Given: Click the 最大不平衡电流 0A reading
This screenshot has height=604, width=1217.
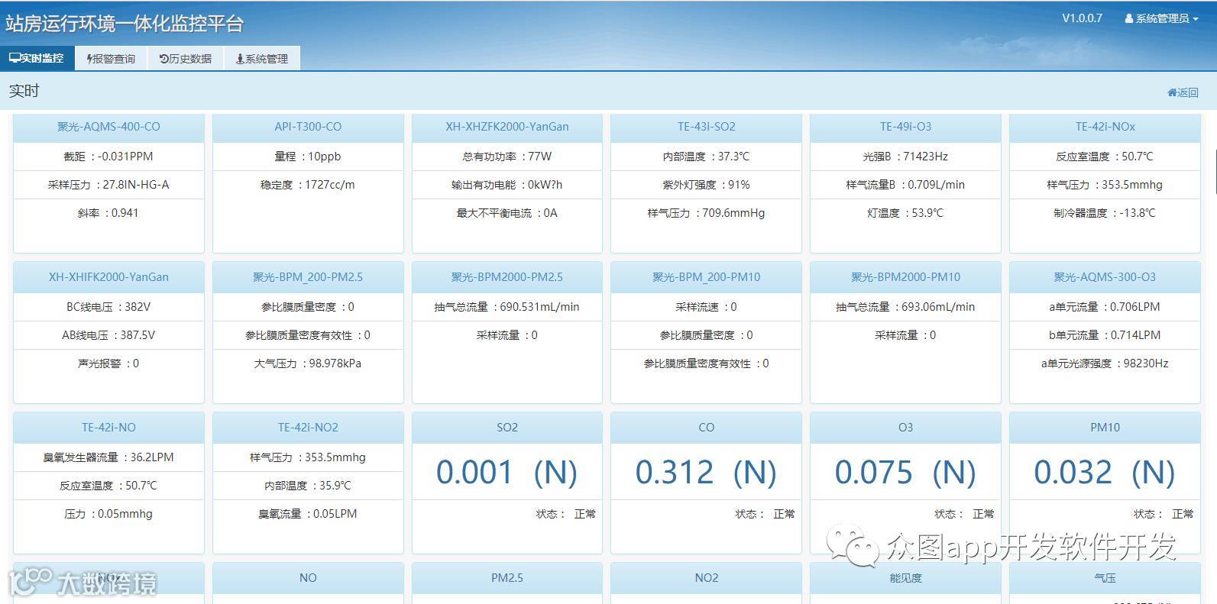Looking at the screenshot, I should (x=507, y=213).
